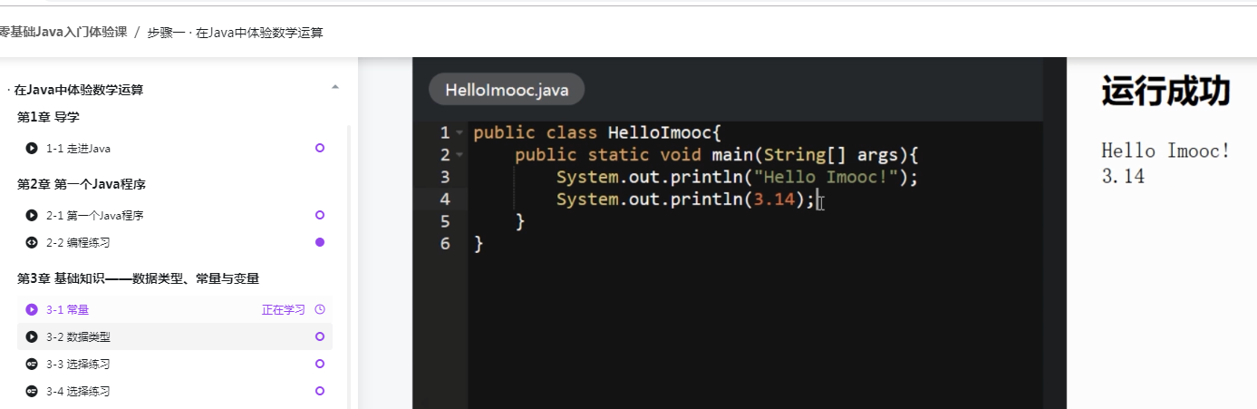Screen dimensions: 1257x409
Task: Click the course sidebar vertical scrollbar
Action: click(x=349, y=268)
